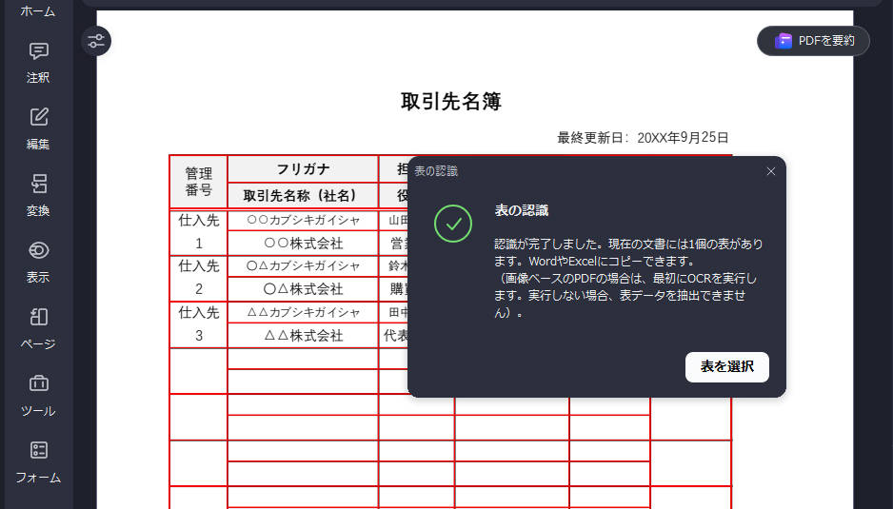Open the ツール toolbox

[x=38, y=396]
